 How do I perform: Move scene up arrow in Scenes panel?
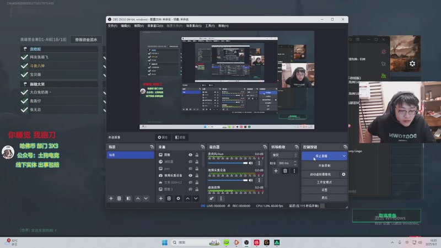tap(138, 198)
